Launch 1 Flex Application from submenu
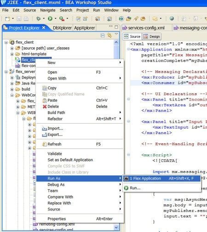 (x=162, y=178)
